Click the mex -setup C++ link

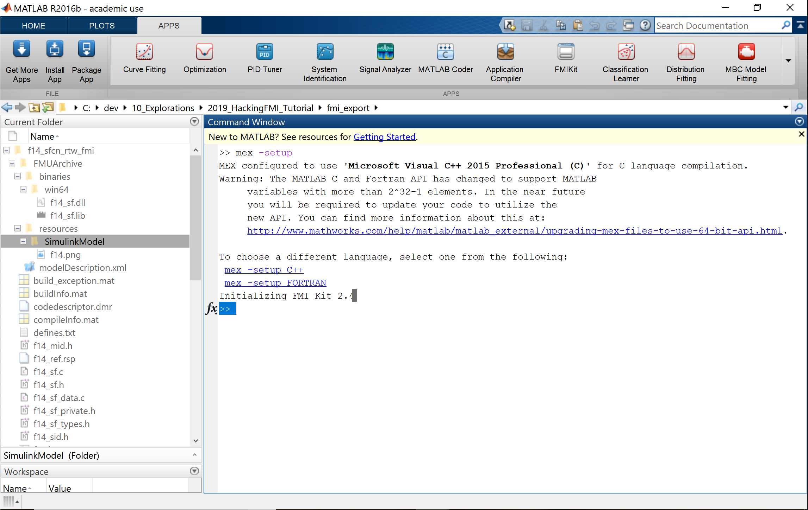pos(263,270)
